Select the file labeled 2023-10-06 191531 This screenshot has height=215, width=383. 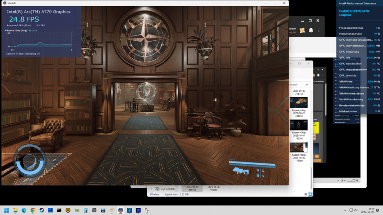192,189
